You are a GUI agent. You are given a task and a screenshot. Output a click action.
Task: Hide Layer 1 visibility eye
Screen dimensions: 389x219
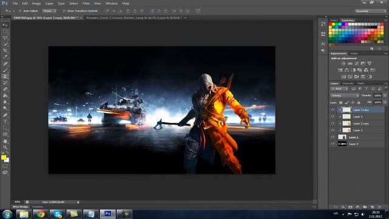tap(333, 137)
